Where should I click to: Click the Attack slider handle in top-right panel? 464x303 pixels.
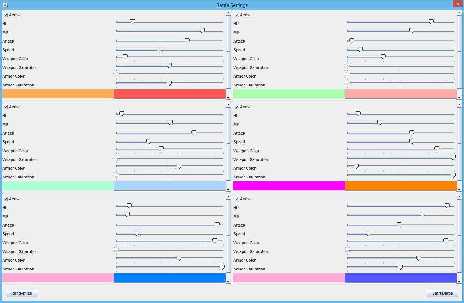point(351,41)
